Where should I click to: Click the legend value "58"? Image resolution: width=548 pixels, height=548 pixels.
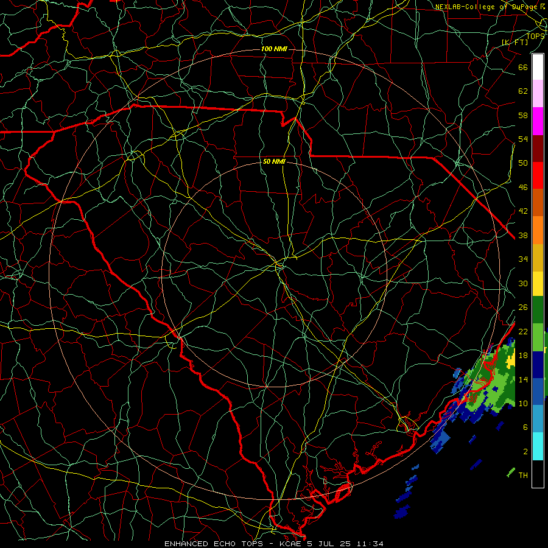coord(523,115)
